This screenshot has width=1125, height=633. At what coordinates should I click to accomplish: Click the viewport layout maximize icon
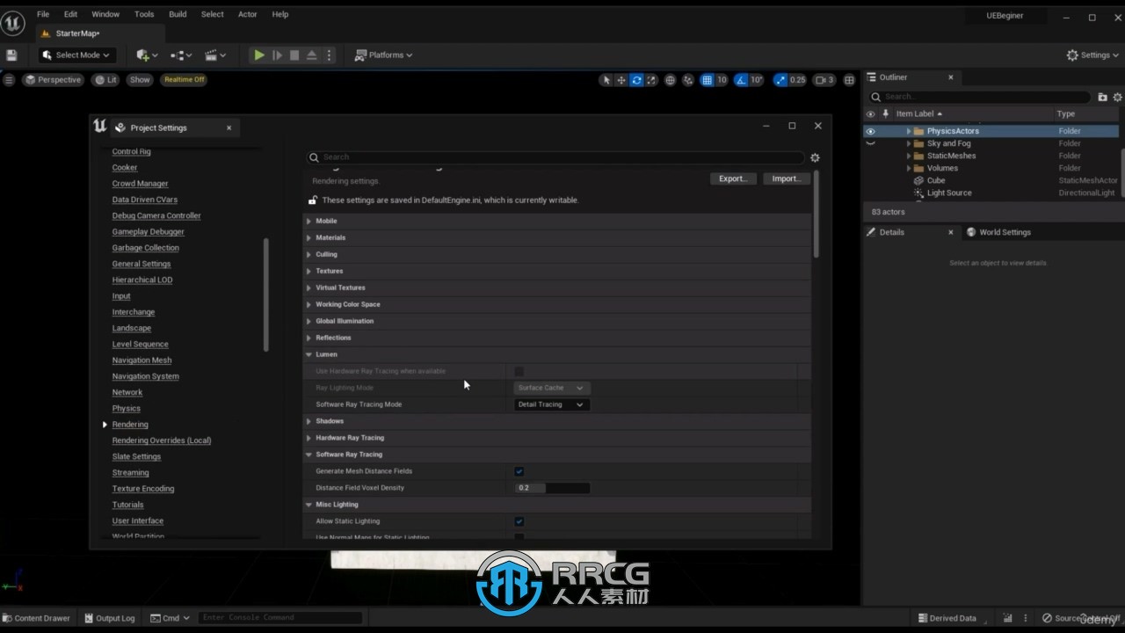click(849, 80)
